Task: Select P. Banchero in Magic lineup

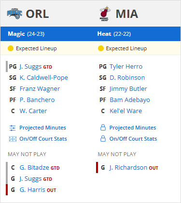Action: click(x=37, y=100)
